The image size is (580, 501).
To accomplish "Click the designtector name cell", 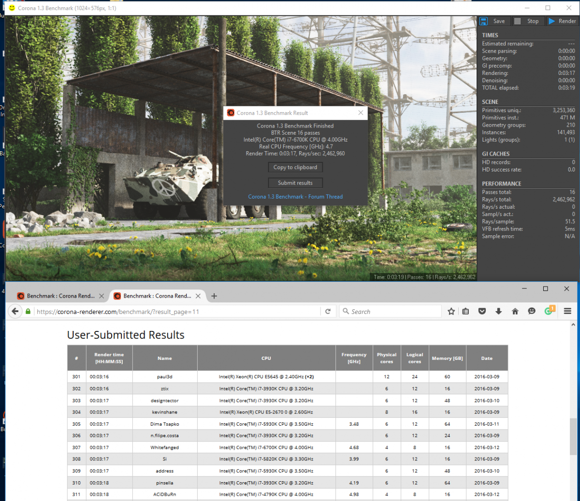I will point(165,401).
